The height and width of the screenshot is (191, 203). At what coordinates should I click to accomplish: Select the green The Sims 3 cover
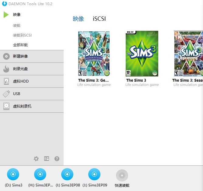(x=142, y=54)
